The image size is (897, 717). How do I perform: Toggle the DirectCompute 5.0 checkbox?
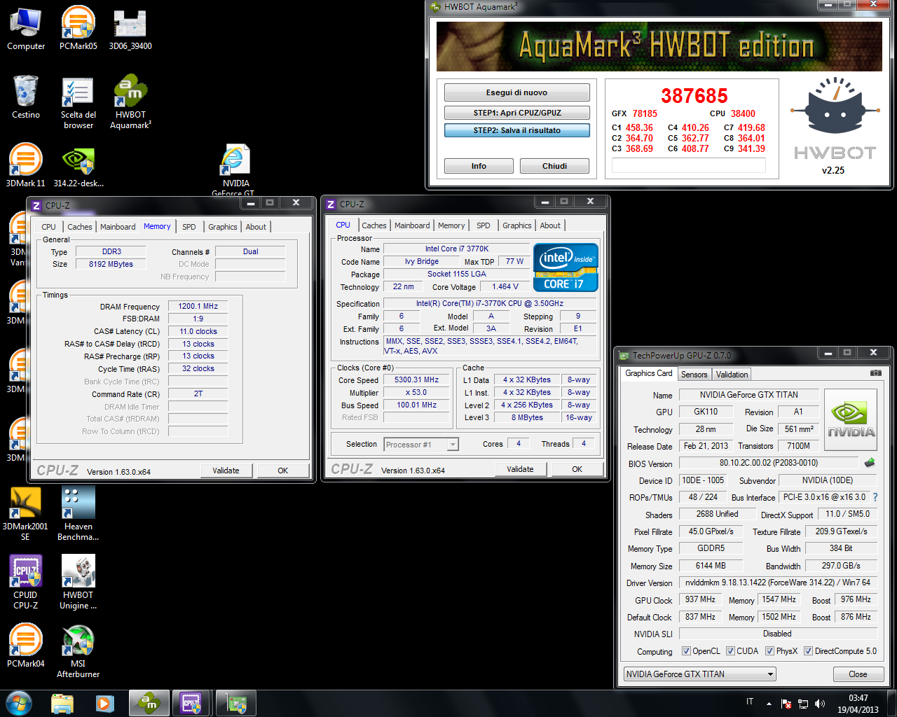808,651
